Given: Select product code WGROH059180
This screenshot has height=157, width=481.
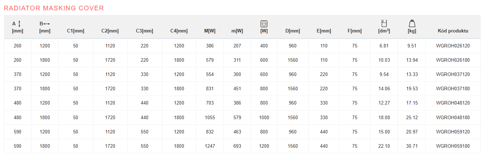Looking at the screenshot, I should coord(453,146).
